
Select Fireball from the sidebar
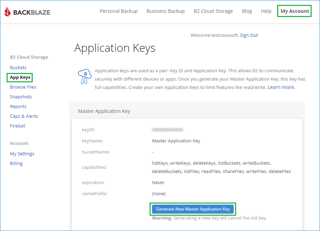click(17, 126)
